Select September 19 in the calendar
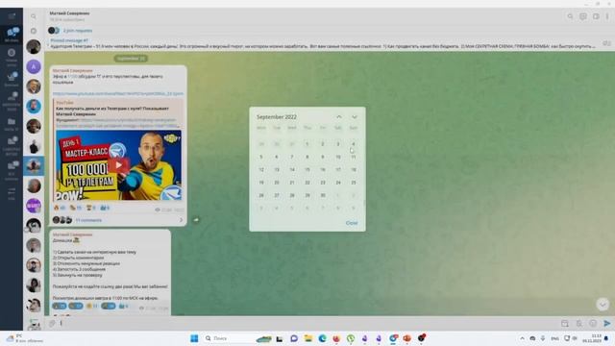 pos(261,183)
